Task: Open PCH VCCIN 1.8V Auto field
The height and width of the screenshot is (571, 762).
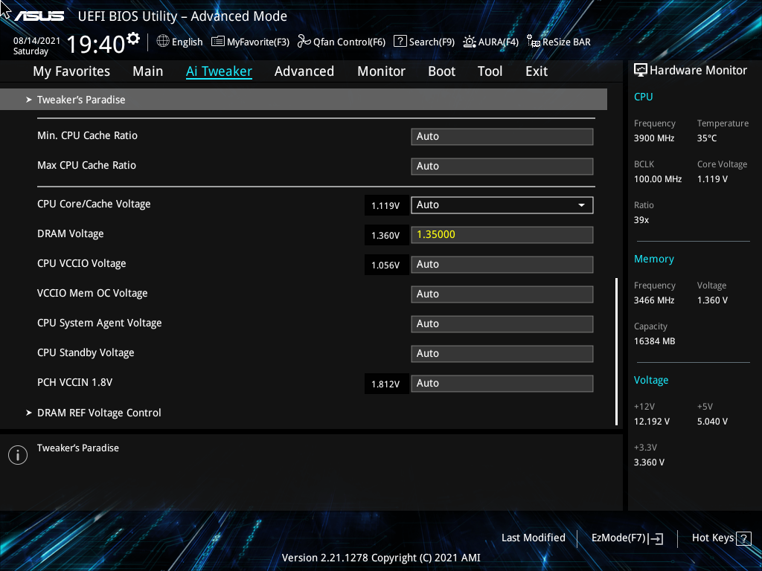Action: [502, 384]
